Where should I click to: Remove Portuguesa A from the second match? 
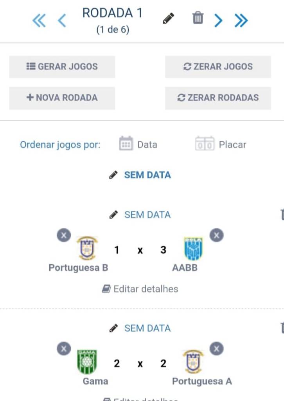coord(216,349)
